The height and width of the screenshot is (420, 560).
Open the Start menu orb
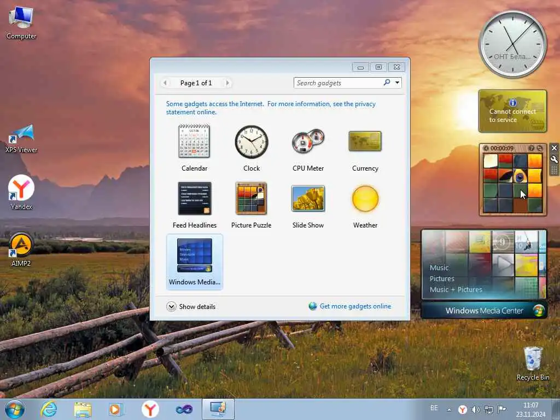coord(15,409)
